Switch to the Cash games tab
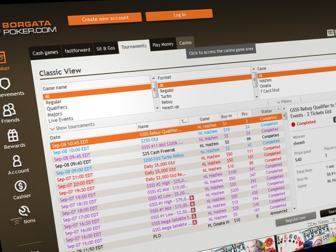336x252 pixels. point(45,52)
